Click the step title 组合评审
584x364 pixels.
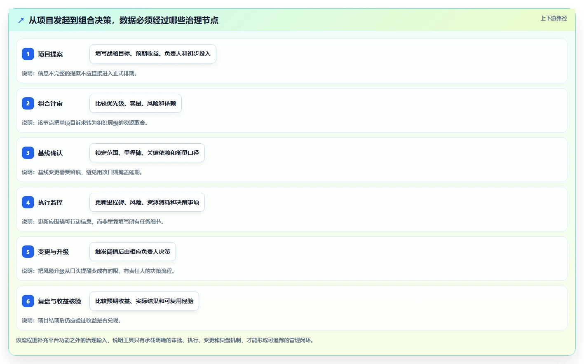(x=50, y=103)
